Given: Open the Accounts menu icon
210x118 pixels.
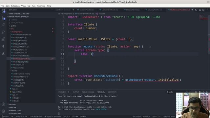Looking at the screenshot, I should 3,104.
